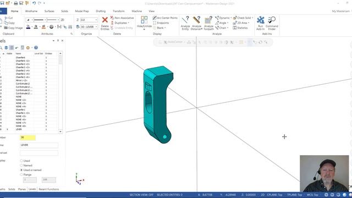The image size is (352, 198).
Task: Click the Z depth icon in Organize
Action: pos(78,20)
